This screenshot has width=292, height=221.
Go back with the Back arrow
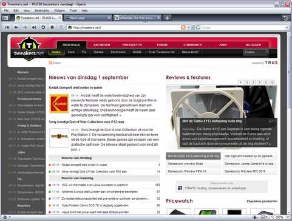point(16,27)
